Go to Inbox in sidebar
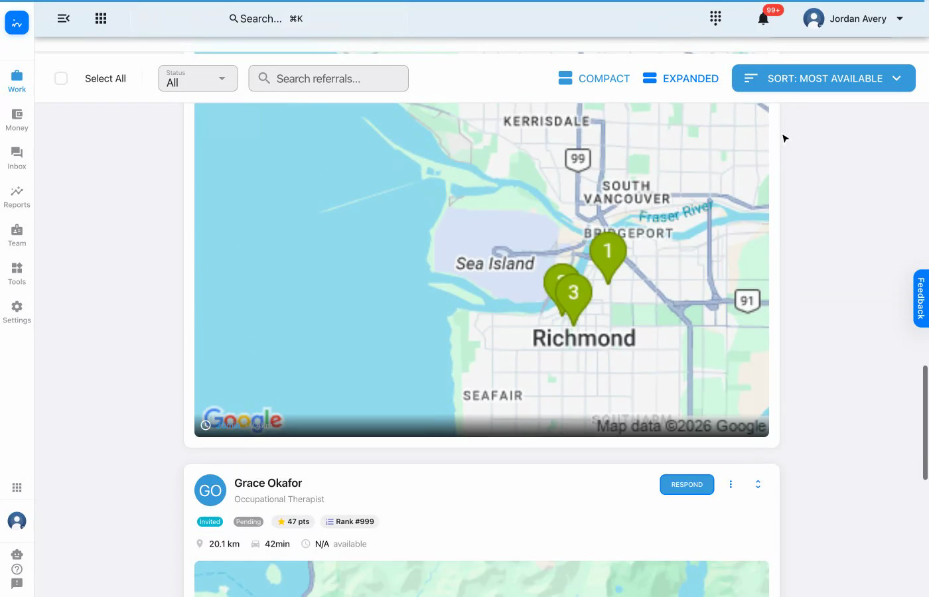The image size is (929, 597). point(17,159)
